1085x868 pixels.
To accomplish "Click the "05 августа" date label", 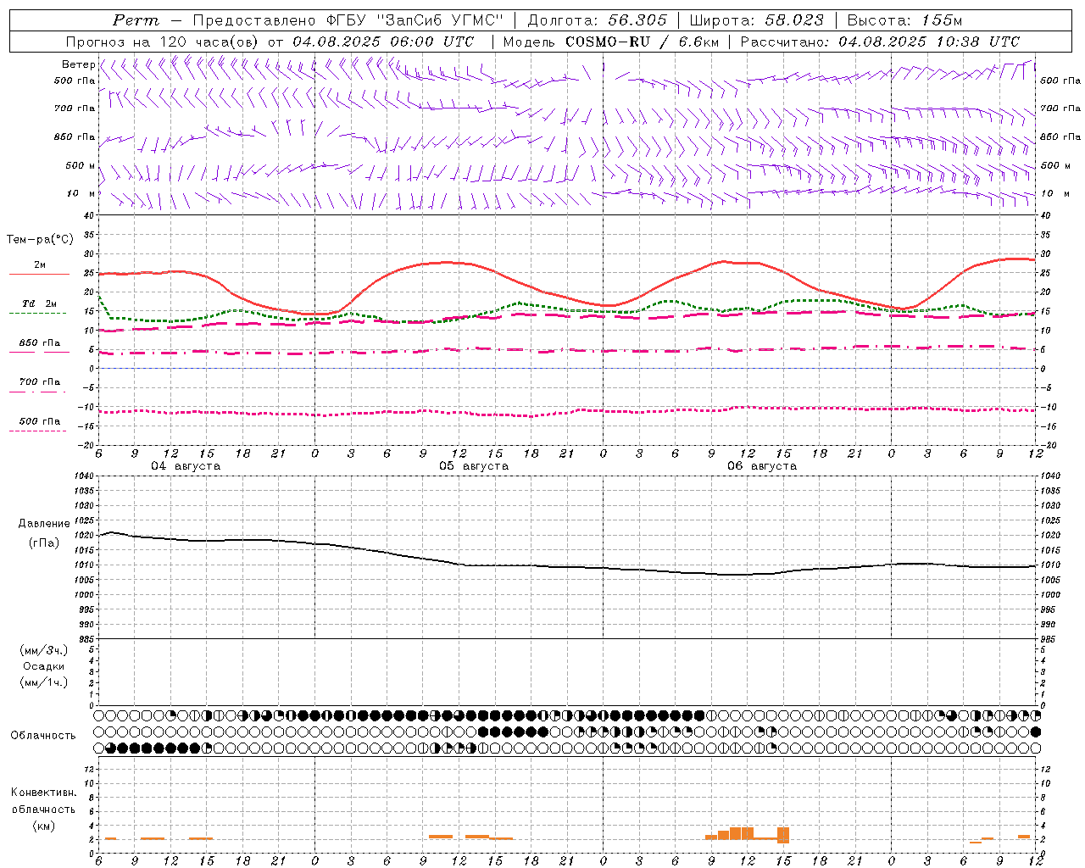I will pos(474,466).
